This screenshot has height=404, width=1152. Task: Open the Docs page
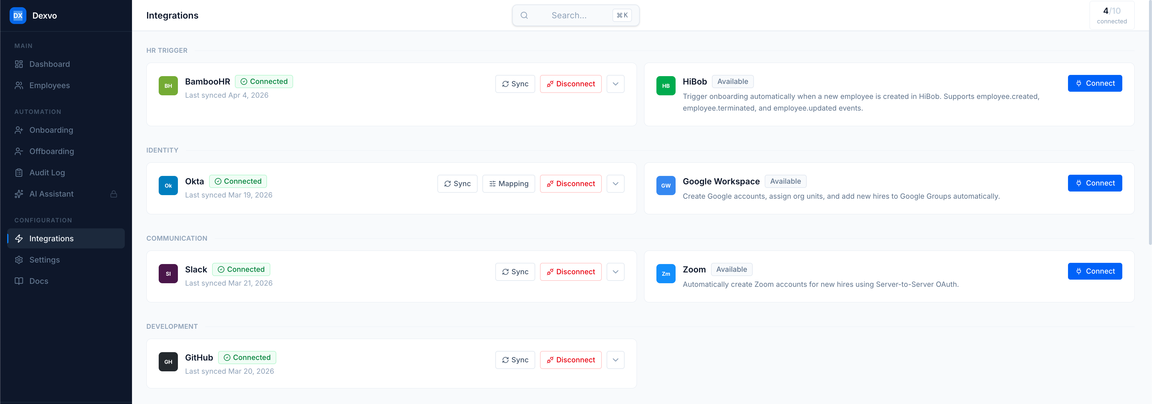click(39, 281)
